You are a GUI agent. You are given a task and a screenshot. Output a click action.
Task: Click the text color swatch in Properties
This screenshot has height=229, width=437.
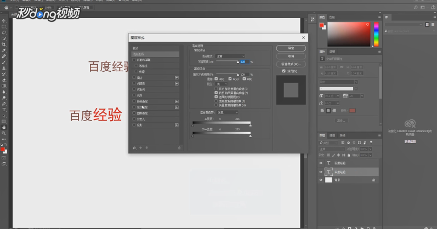[353, 111]
